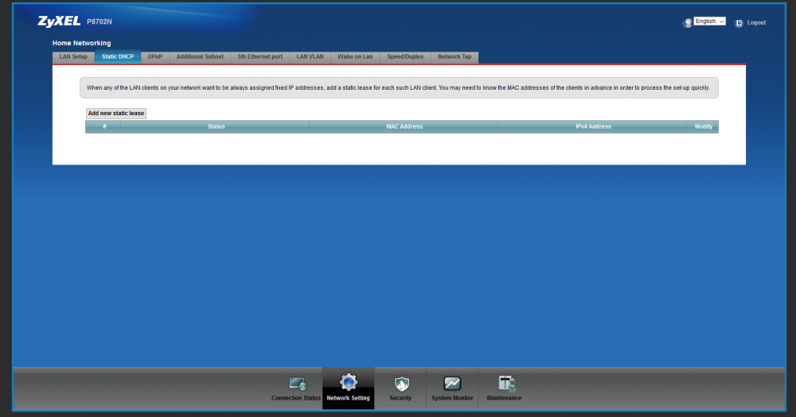Open the Connection Status icon

[297, 384]
